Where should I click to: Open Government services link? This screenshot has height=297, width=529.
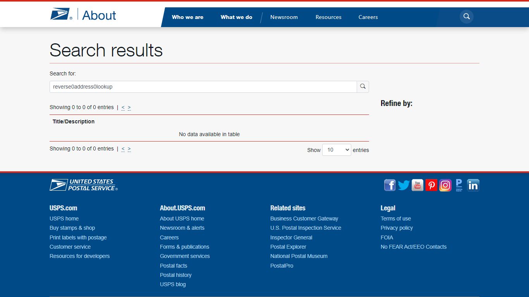click(185, 256)
